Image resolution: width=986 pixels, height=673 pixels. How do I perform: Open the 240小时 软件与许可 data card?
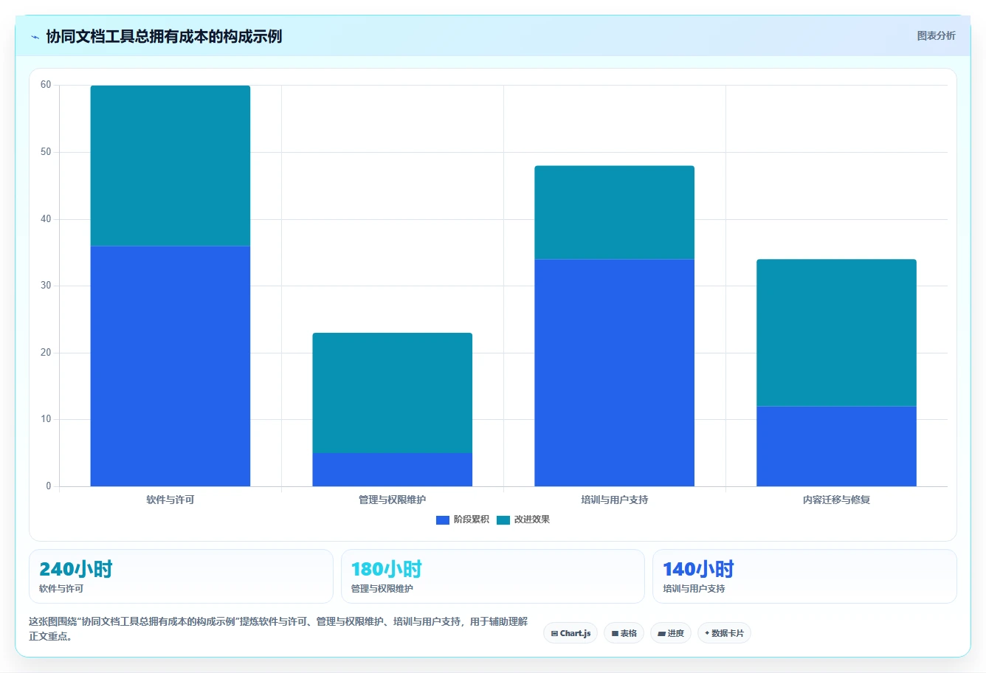(181, 576)
